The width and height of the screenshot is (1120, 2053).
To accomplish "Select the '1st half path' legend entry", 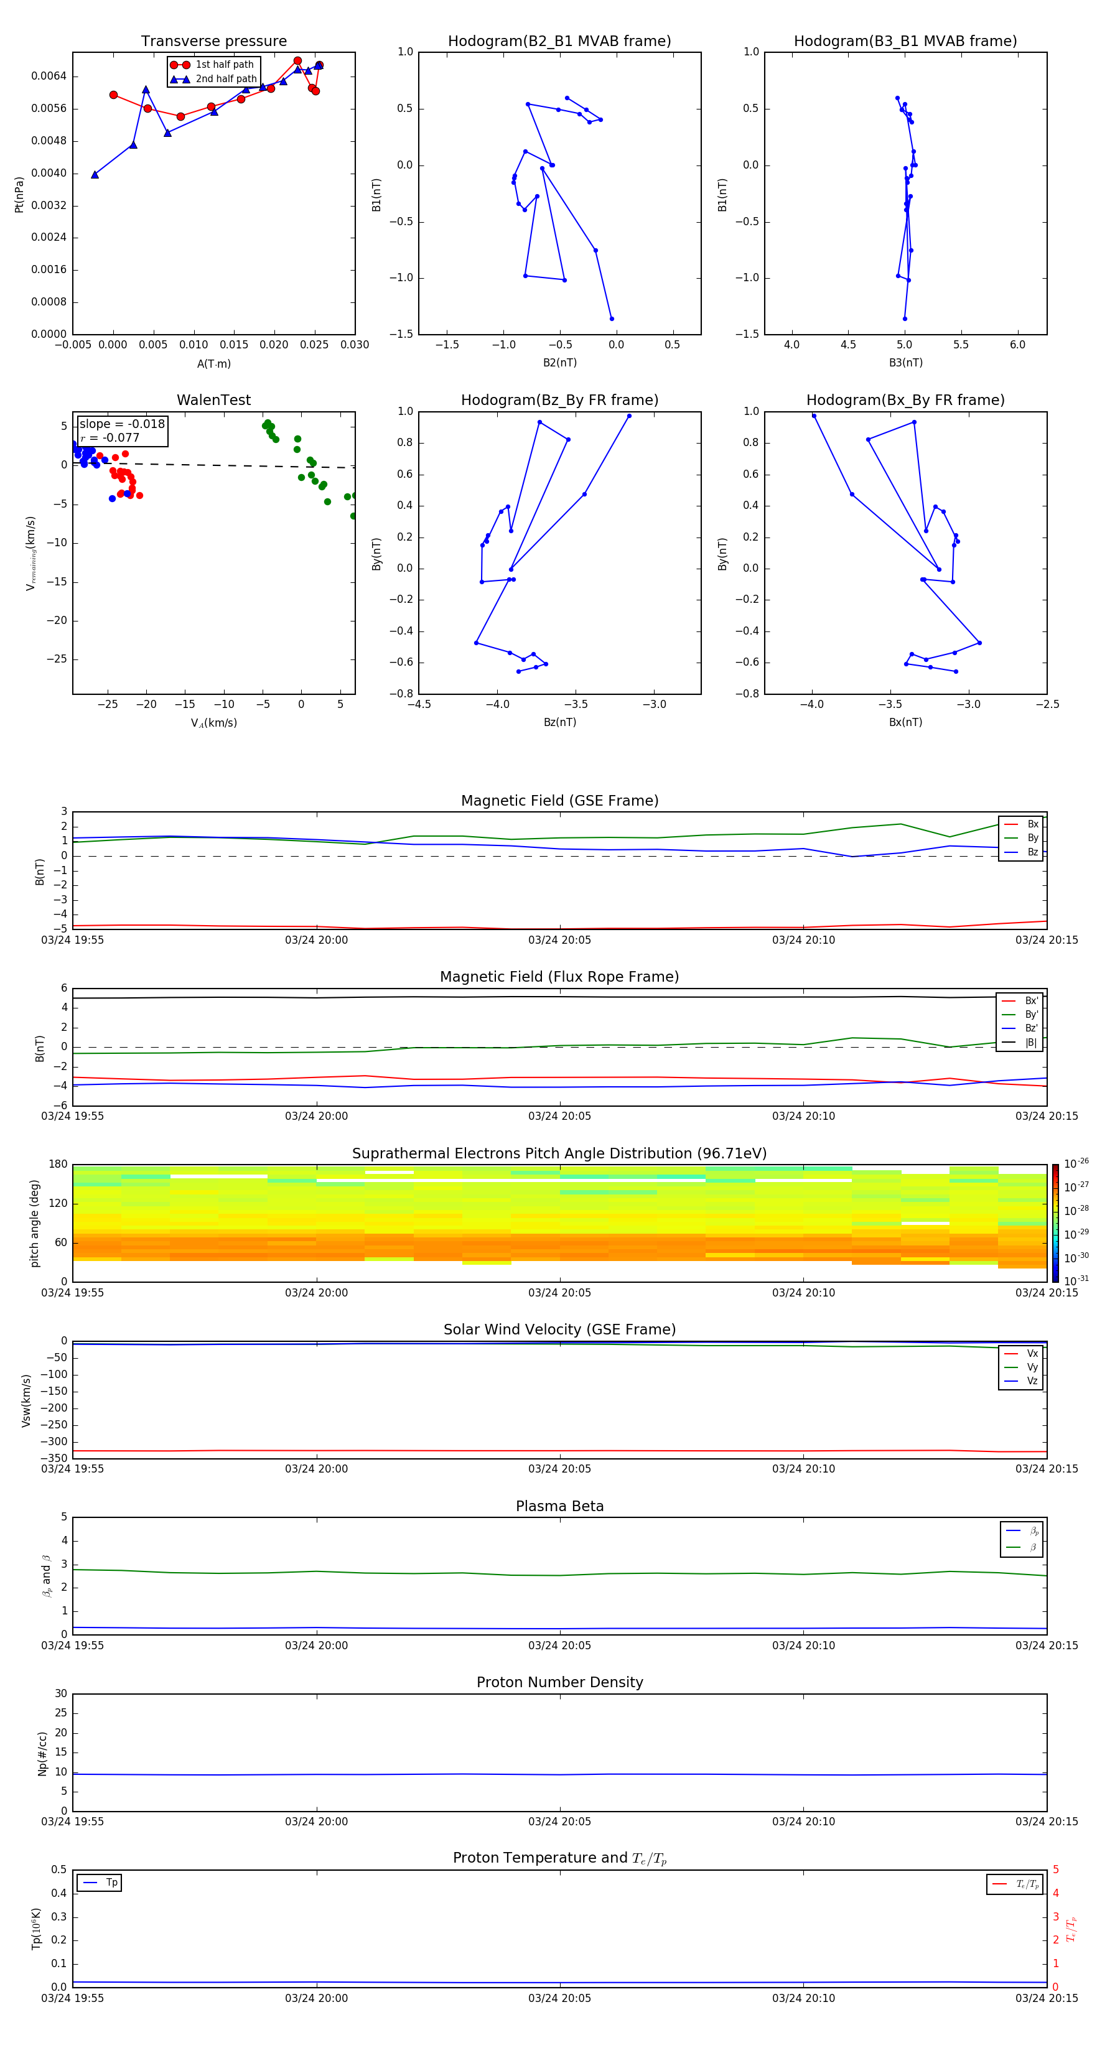I will click(x=213, y=65).
